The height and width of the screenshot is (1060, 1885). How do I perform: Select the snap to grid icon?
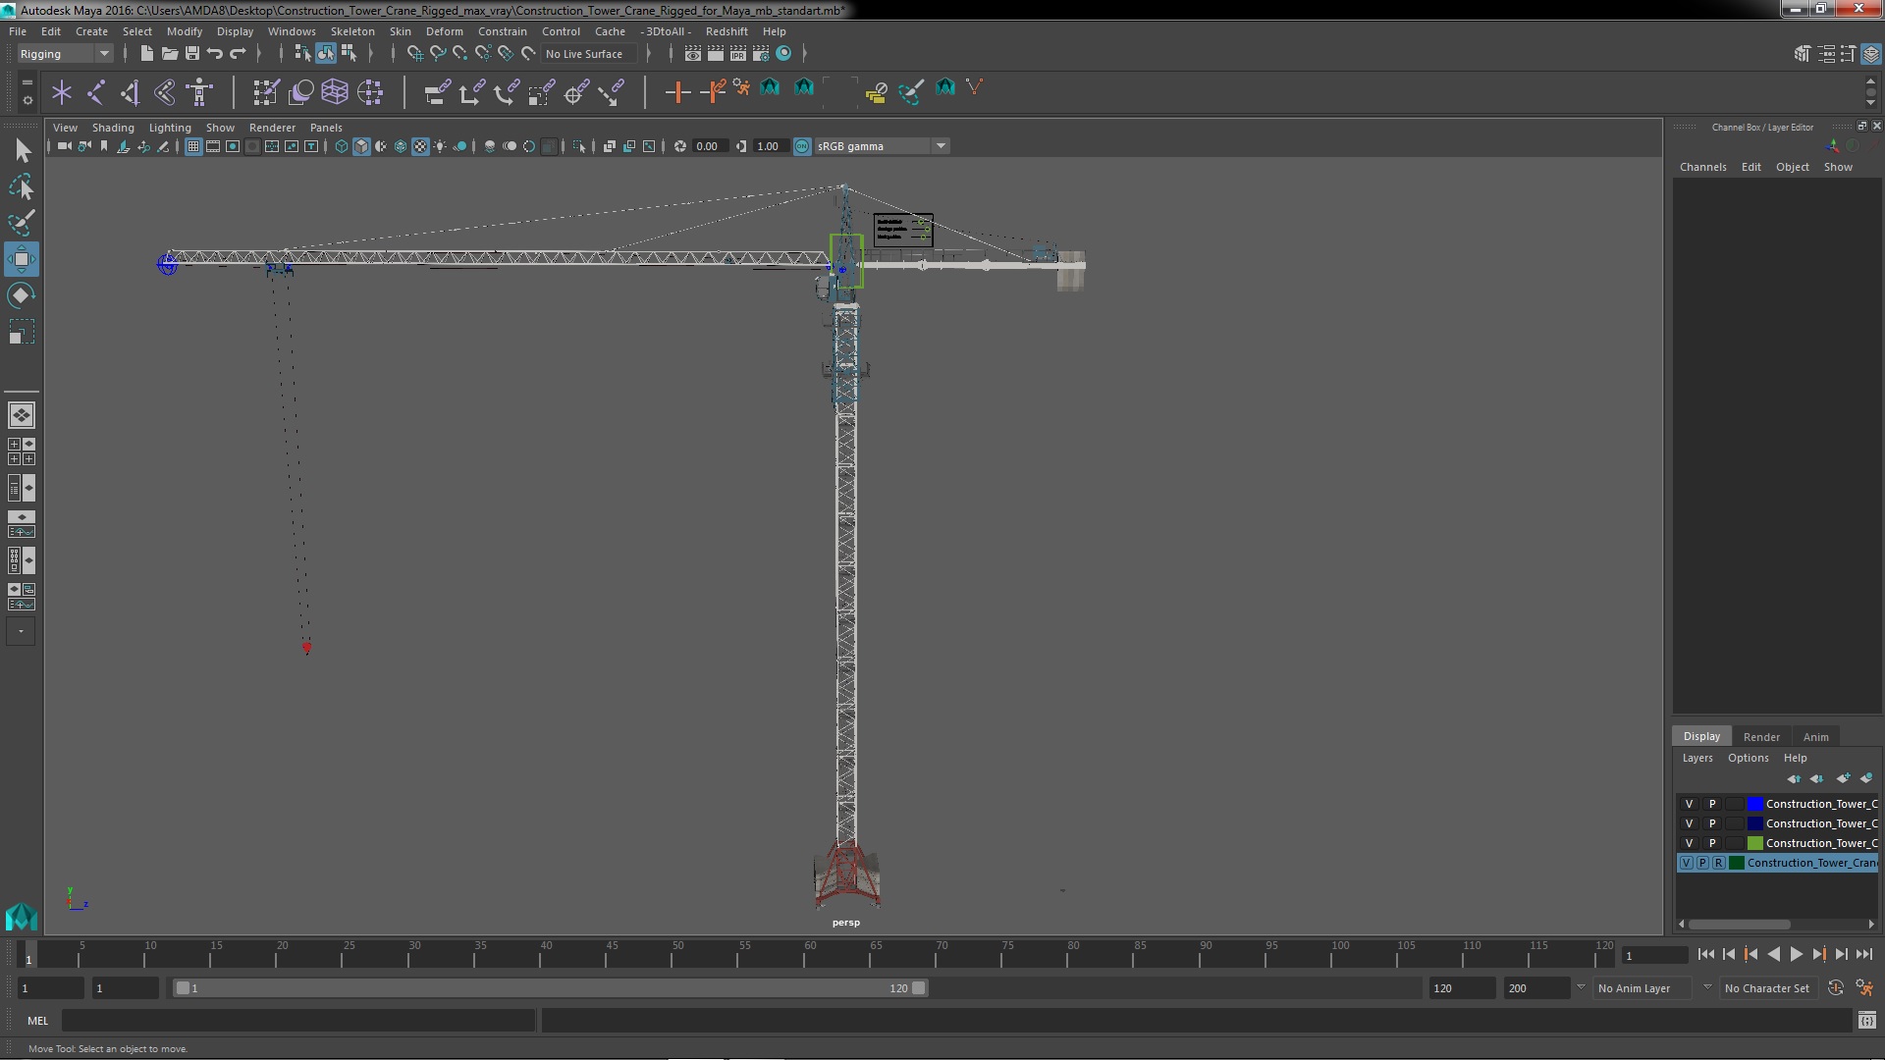(x=413, y=53)
